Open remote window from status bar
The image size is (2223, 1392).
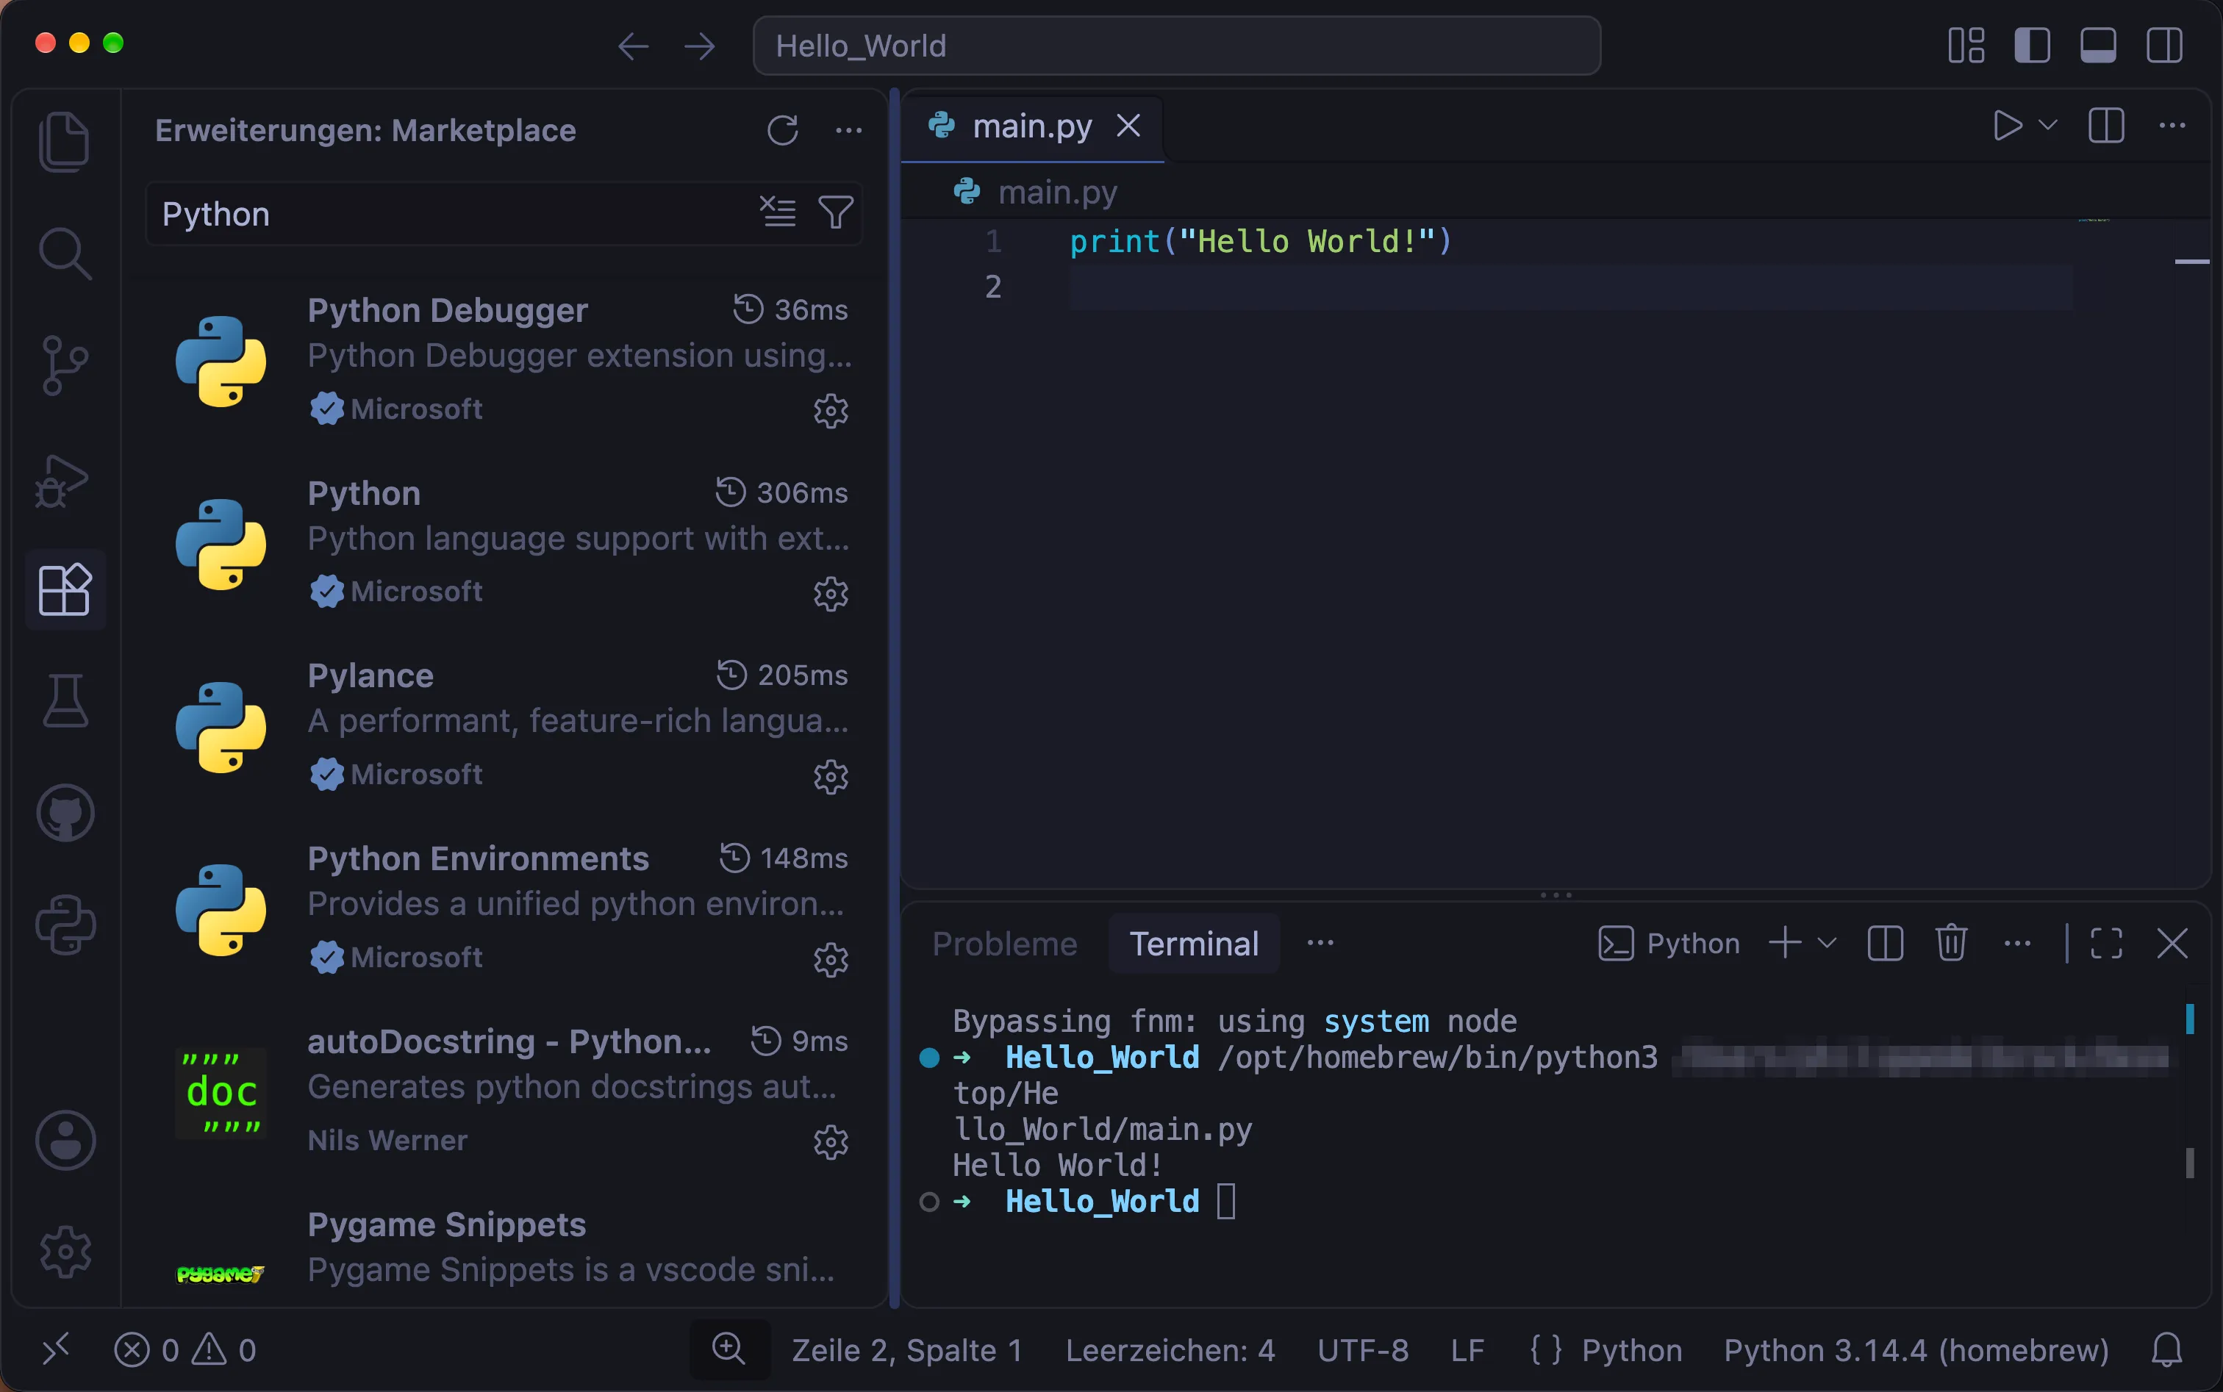[x=56, y=1349]
